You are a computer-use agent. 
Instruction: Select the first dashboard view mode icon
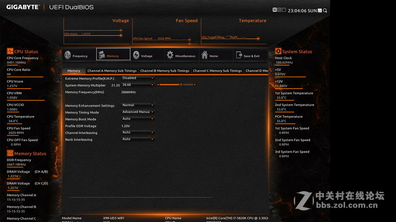click(x=275, y=10)
